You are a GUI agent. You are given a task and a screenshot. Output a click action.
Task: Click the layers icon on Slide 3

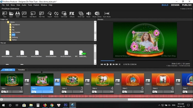point(65,92)
